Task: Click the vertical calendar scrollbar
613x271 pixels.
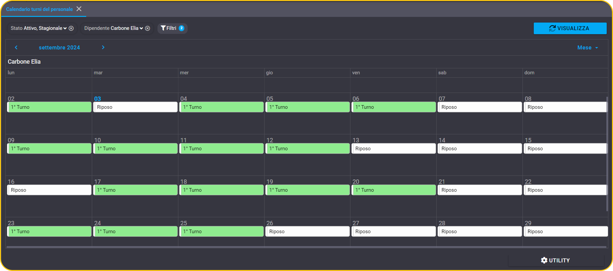Action: pos(607,154)
